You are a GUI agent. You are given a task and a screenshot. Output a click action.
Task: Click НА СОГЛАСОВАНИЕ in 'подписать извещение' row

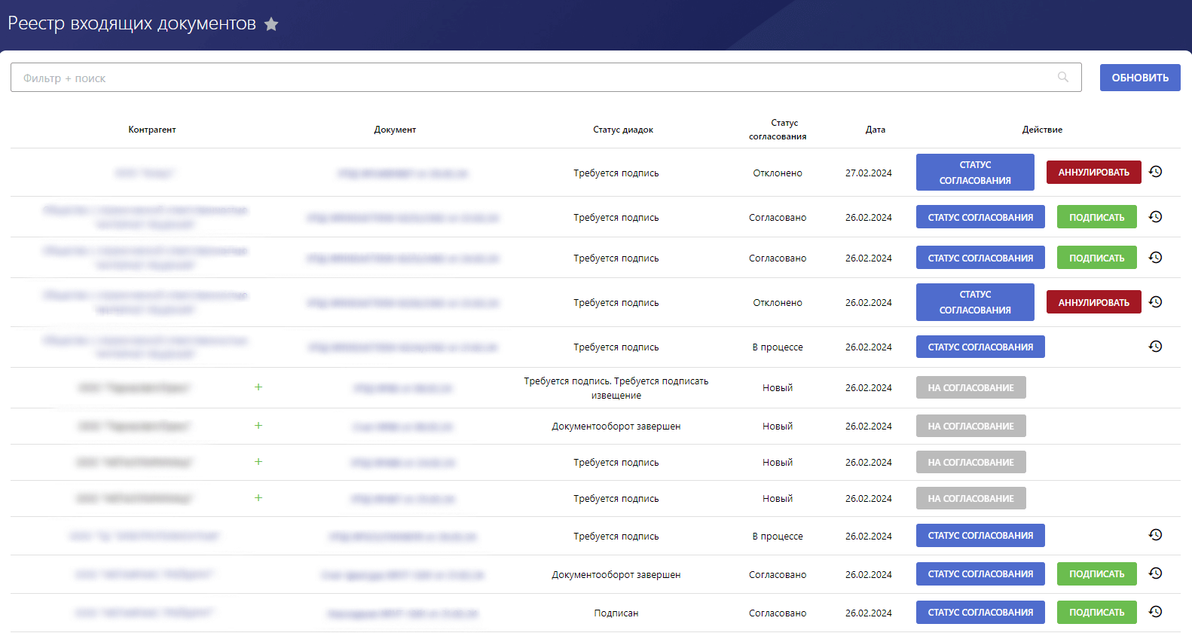[970, 387]
